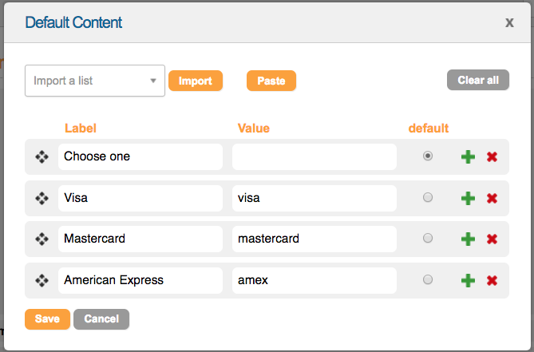Click the empty value field for Choose one
Image resolution: width=534 pixels, height=352 pixels.
[314, 156]
